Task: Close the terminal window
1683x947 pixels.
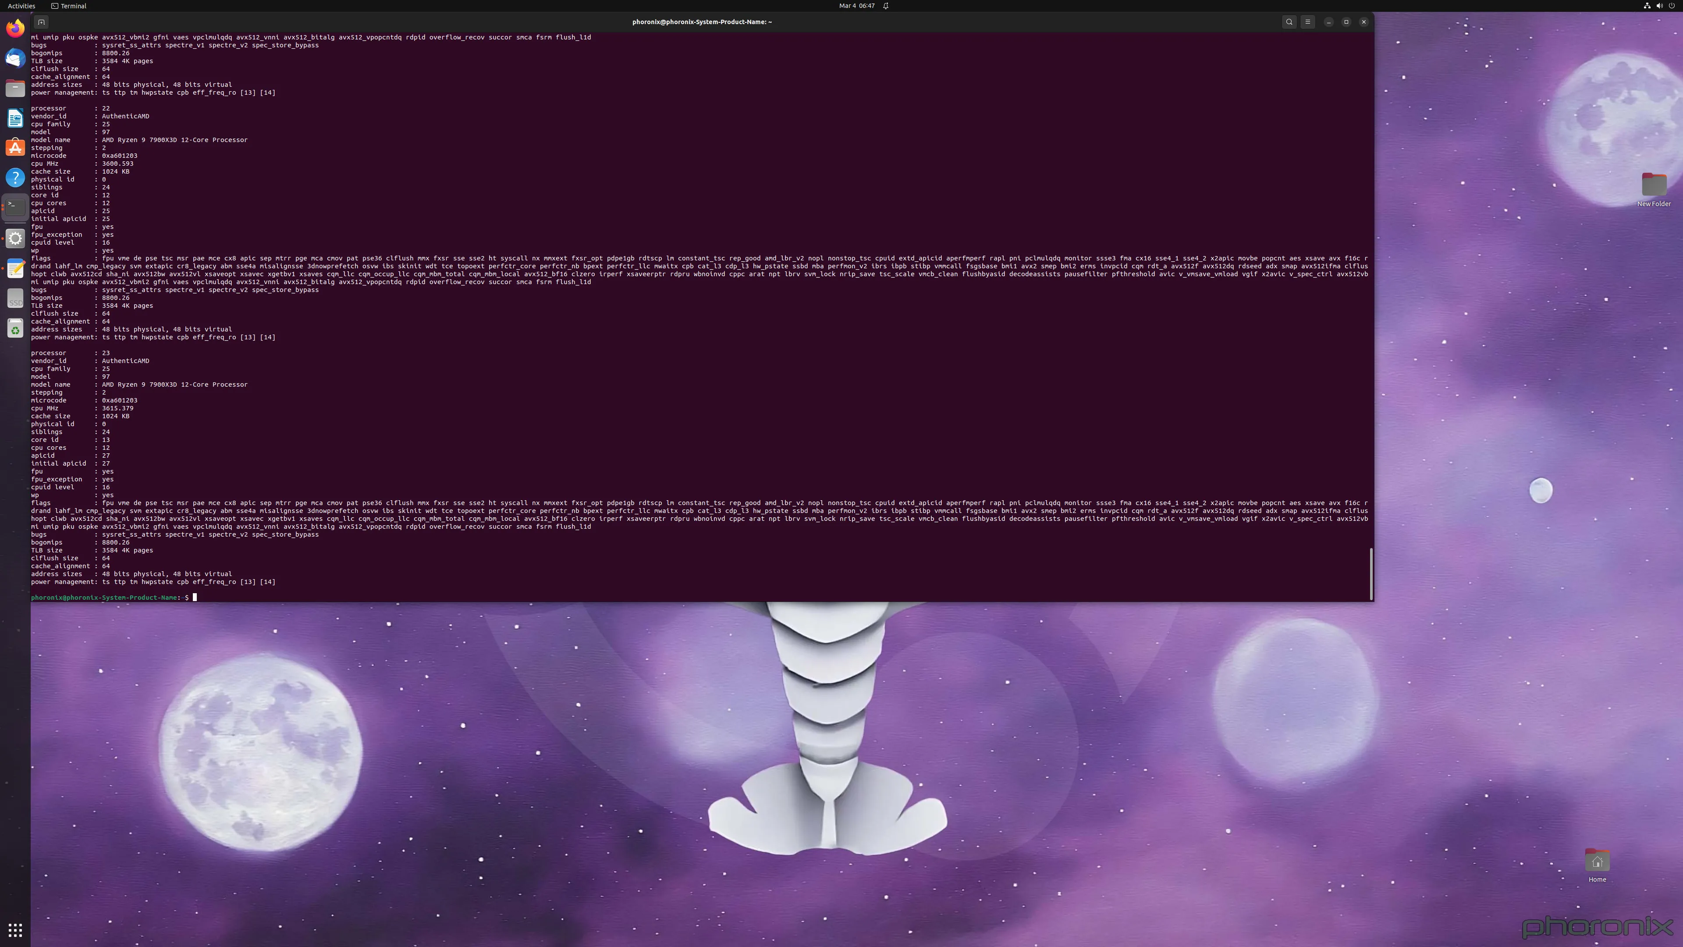Action: tap(1363, 21)
